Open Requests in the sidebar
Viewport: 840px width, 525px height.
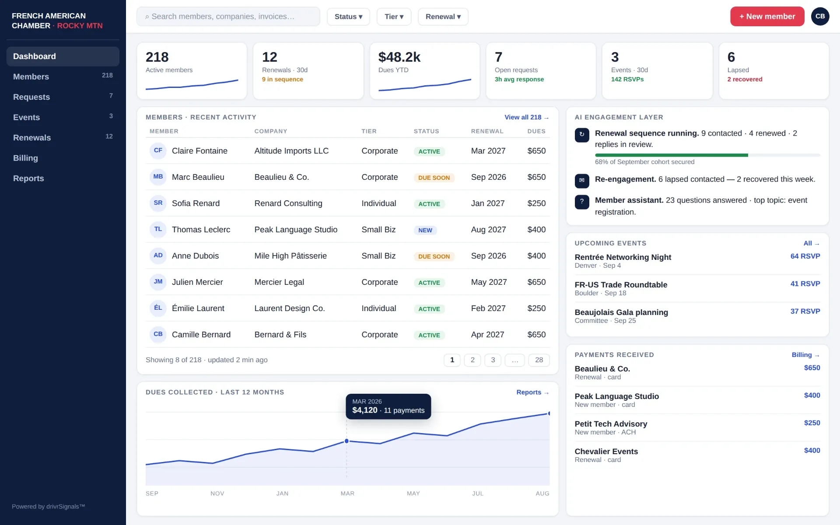(x=63, y=97)
